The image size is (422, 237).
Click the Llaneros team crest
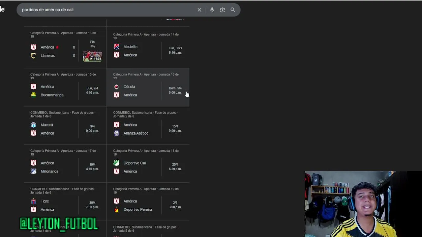pyautogui.click(x=33, y=56)
